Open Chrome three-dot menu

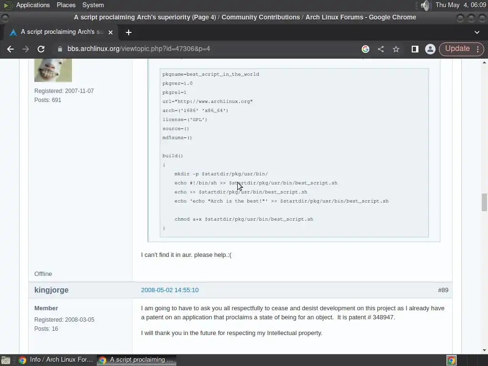coord(478,49)
